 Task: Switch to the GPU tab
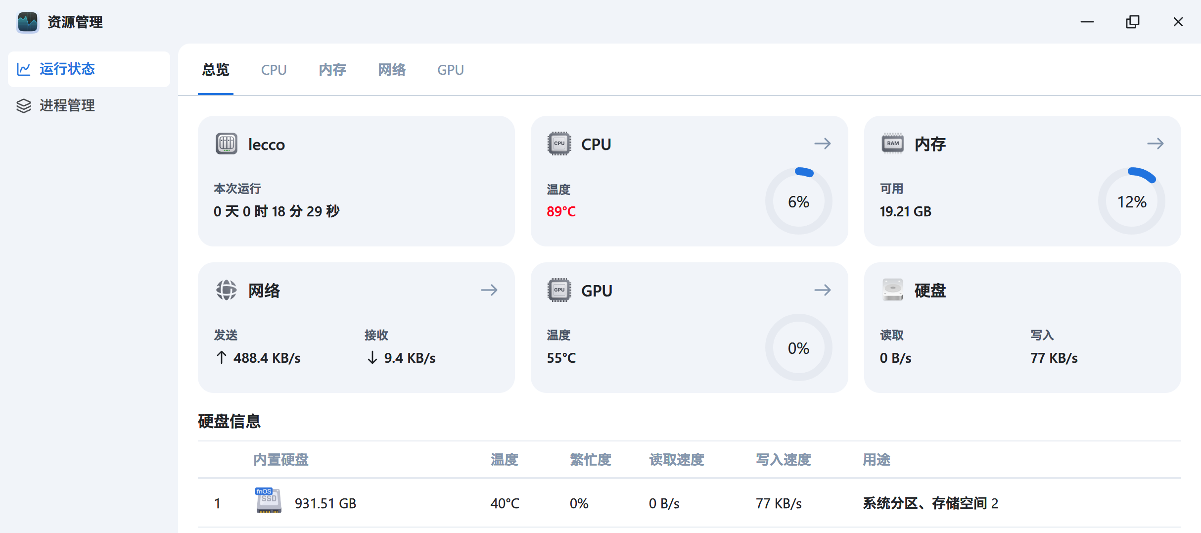click(450, 70)
